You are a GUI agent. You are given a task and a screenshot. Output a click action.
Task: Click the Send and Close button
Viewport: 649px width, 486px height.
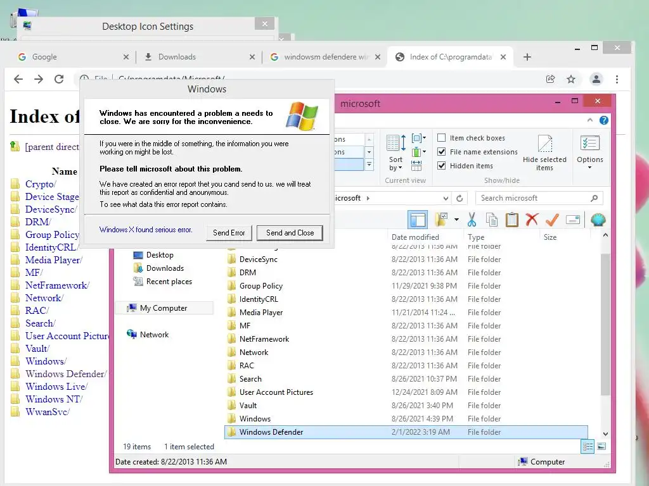[x=290, y=233]
